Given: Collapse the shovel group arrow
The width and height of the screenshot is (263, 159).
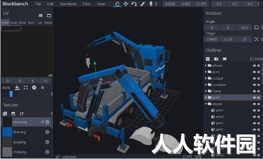Looking at the screenshot, I should [206, 104].
